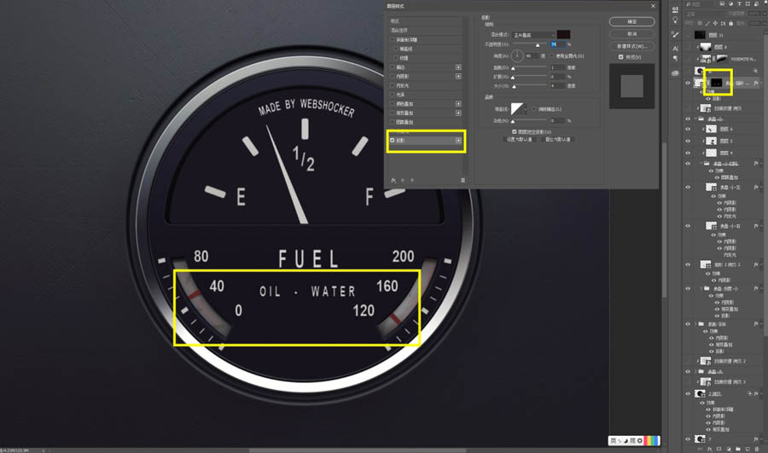Add another Stroke effect with its plus icon
Image resolution: width=768 pixels, height=453 pixels.
point(458,67)
